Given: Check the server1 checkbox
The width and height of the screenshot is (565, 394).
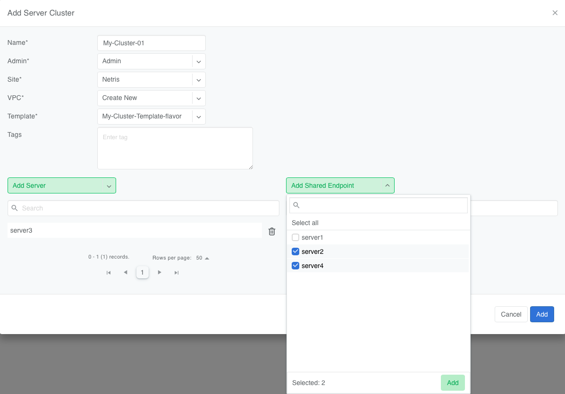Looking at the screenshot, I should point(295,237).
